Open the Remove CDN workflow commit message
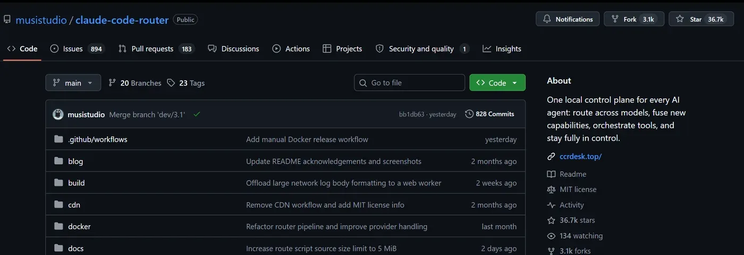This screenshot has width=744, height=255. coord(325,205)
